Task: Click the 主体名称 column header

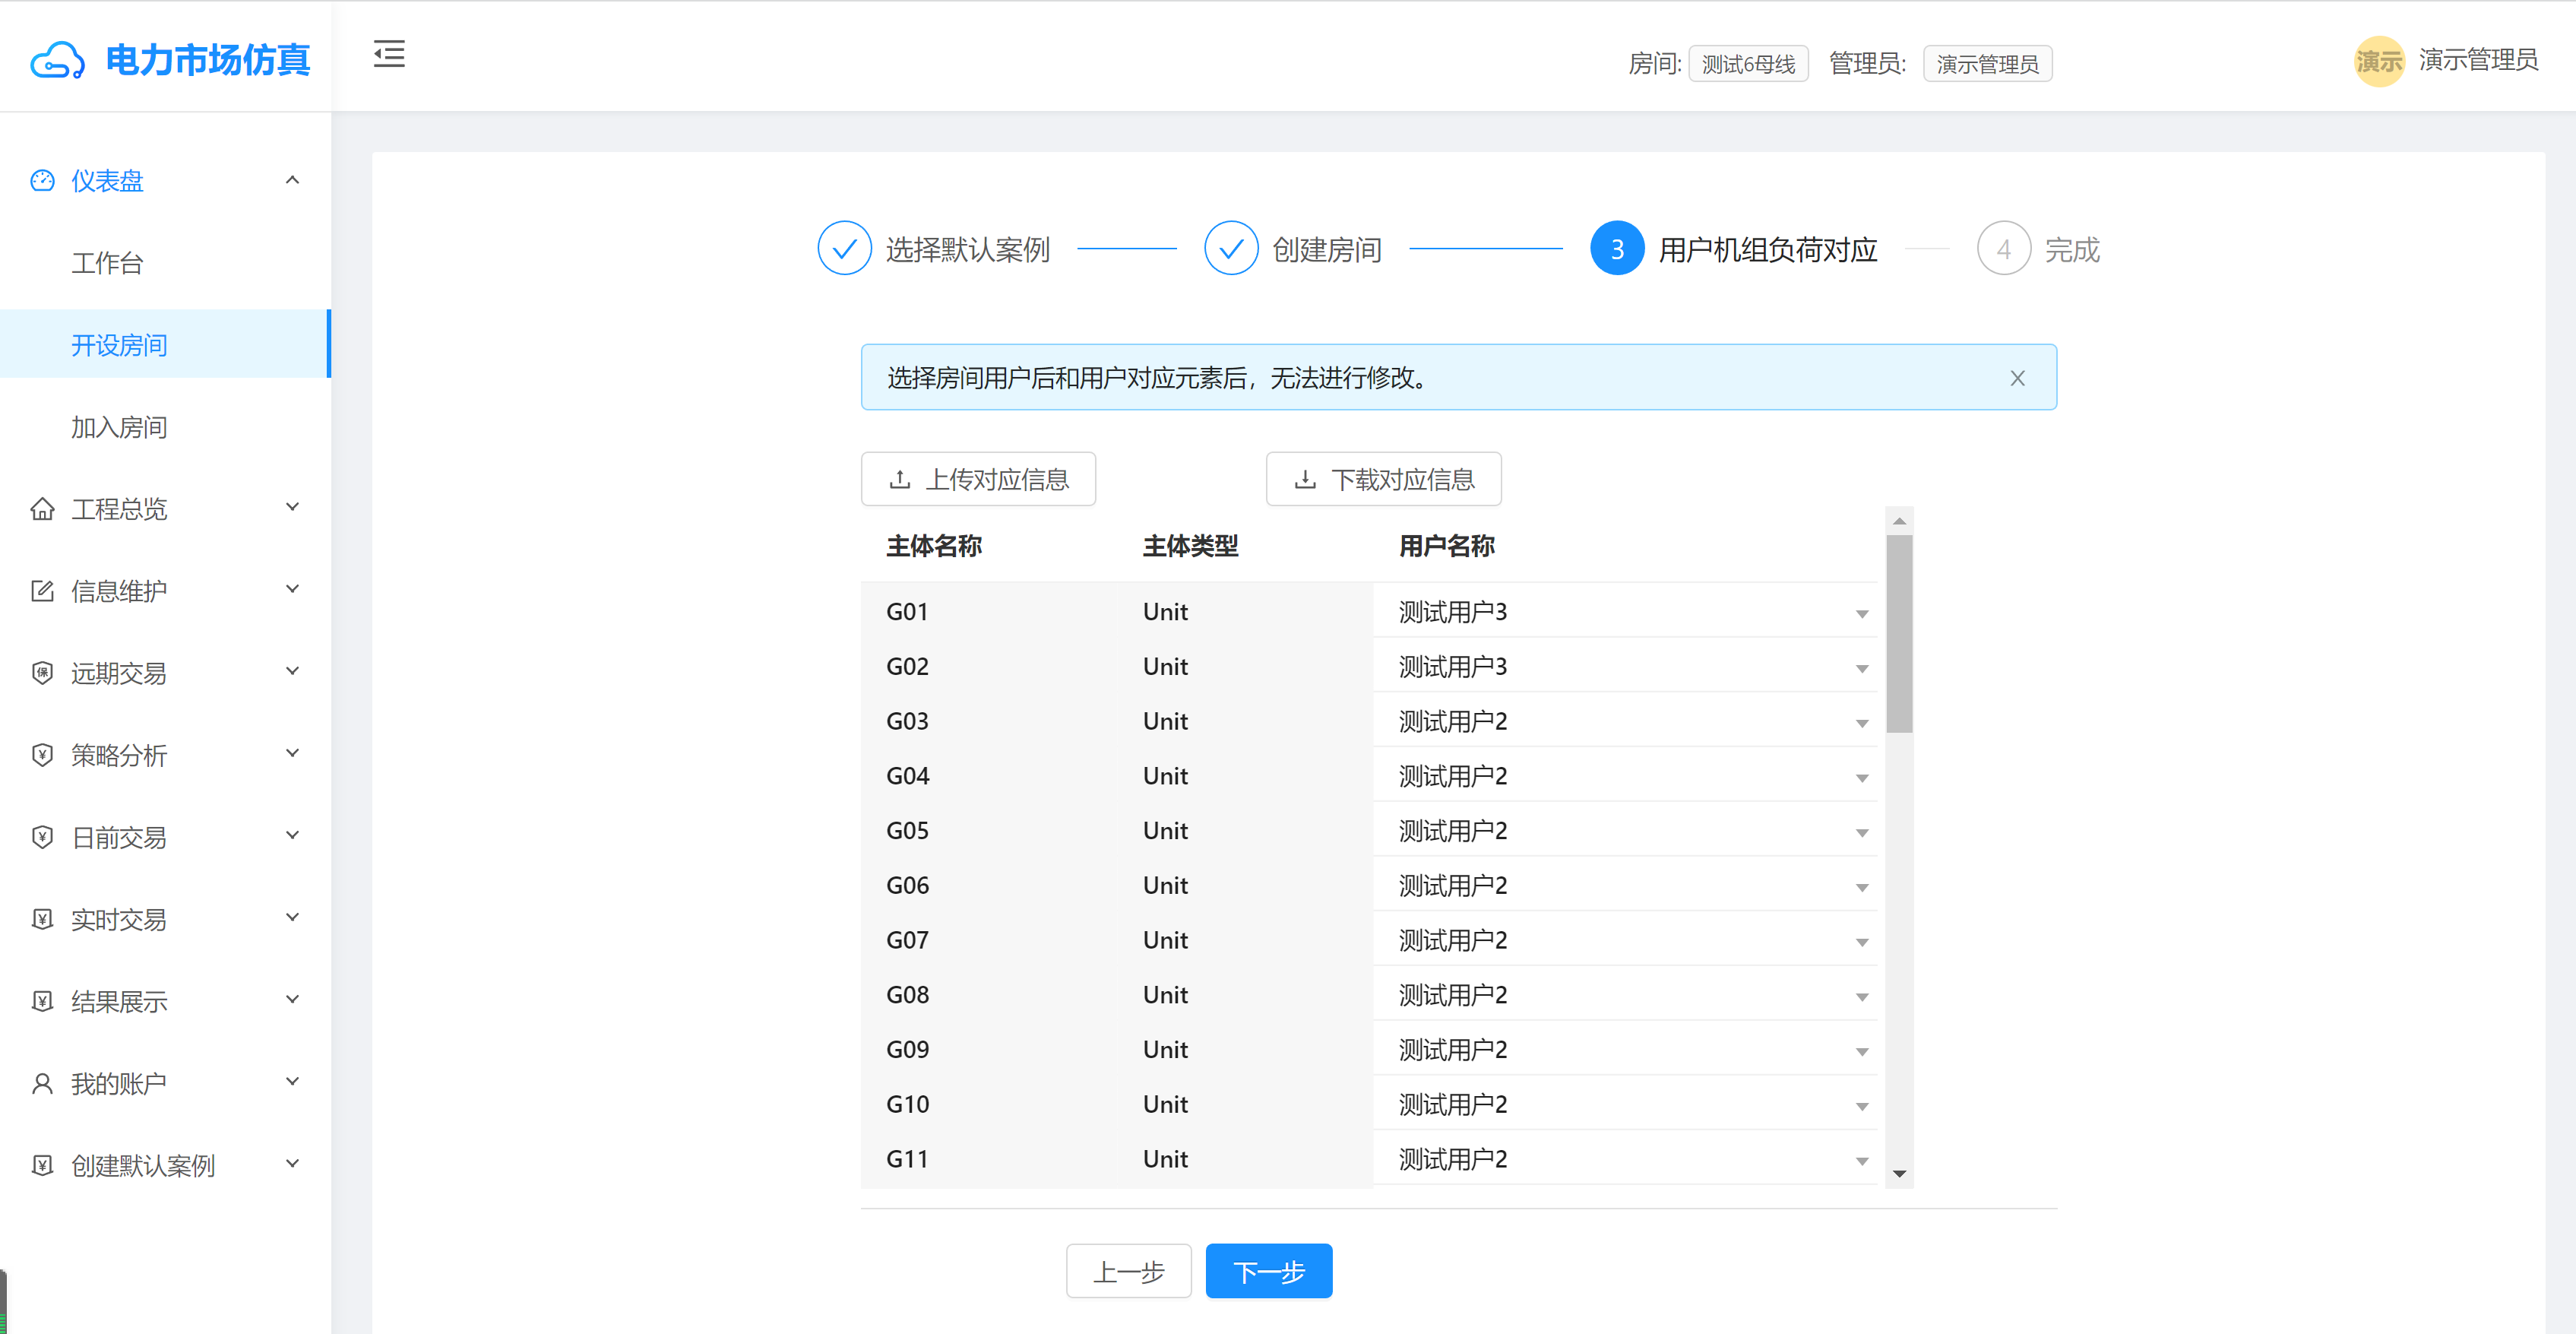Action: pos(934,546)
